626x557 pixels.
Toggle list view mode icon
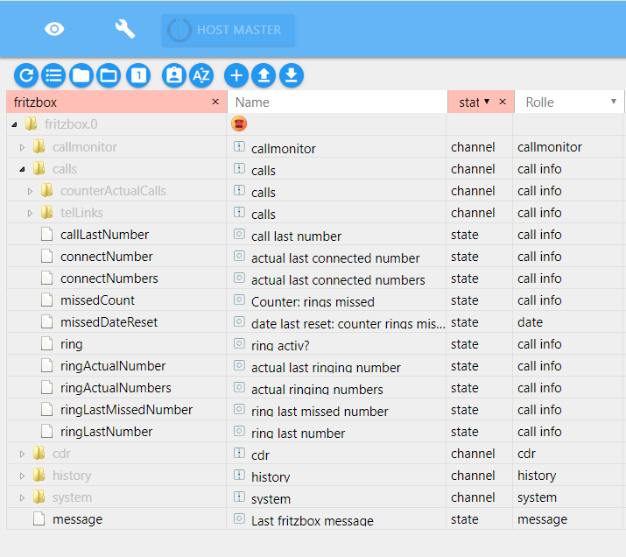click(53, 75)
